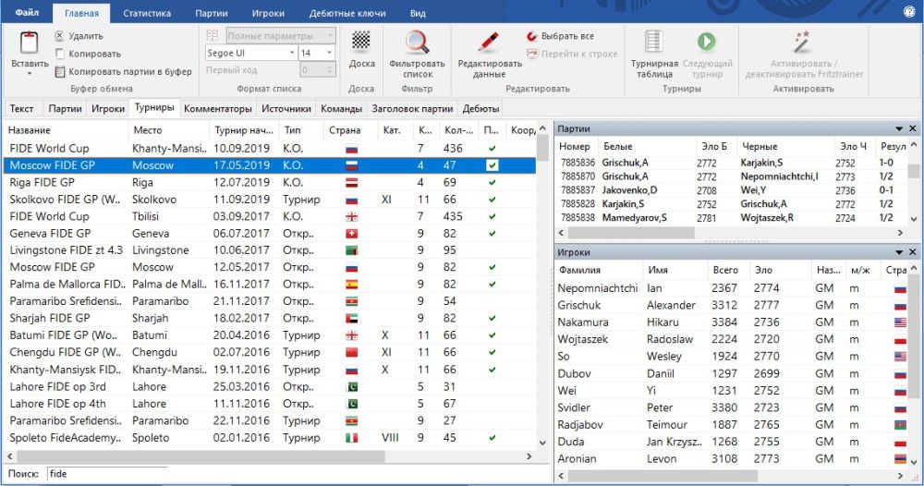This screenshot has height=486, width=924.
Task: Click Следующий турнир green arrow icon
Action: tap(707, 42)
